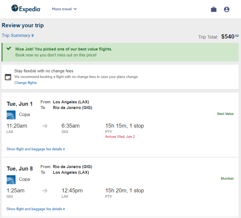Click the green checkmark in the best value banner
Screen dimensions: 241x218
(9, 48)
